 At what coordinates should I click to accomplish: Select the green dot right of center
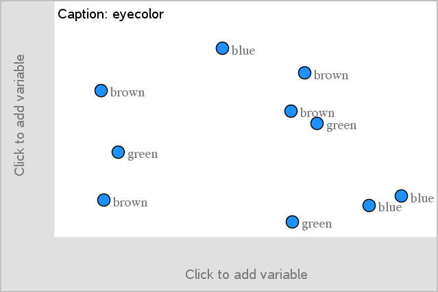(317, 123)
